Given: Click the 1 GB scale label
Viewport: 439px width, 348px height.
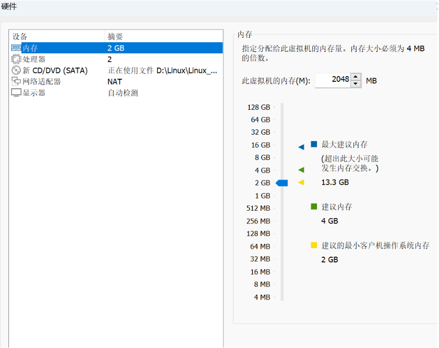Looking at the screenshot, I should 263,196.
